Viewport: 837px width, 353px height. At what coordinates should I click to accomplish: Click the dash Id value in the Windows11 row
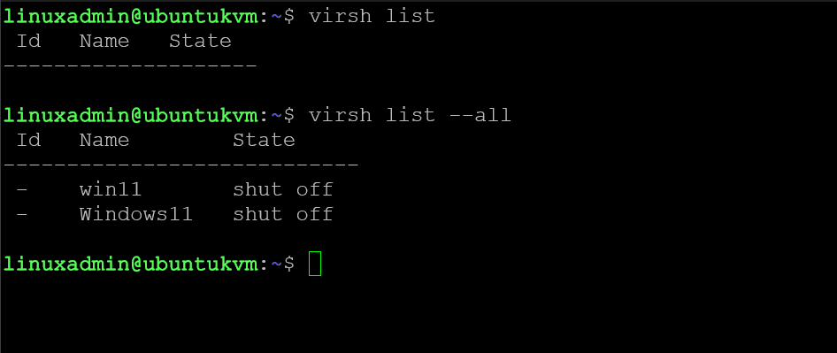(x=22, y=215)
